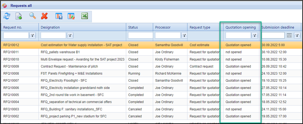Click the save table layout icon
Viewport: 303px width, 124px height.
(59, 16)
